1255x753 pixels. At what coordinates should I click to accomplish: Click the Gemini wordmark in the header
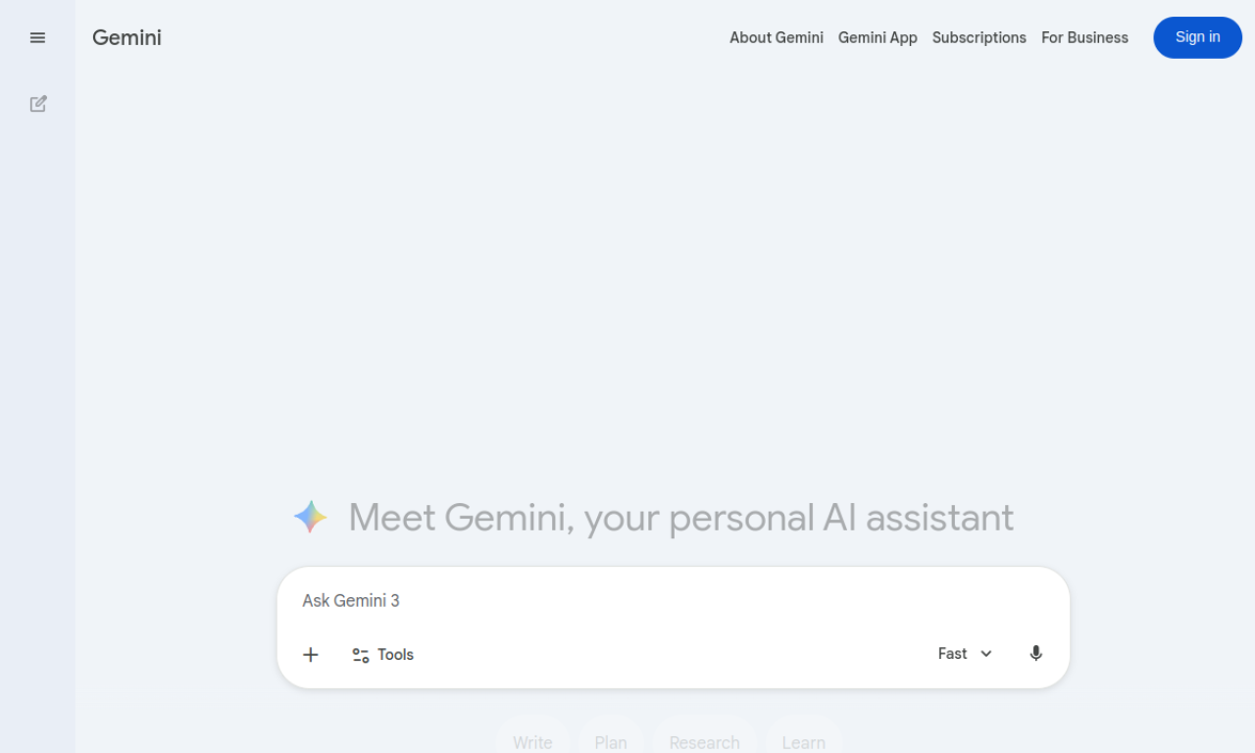126,37
